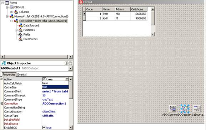206x130 pixels.
Task: Click the property list scrollbar thumb
Action: (71, 90)
